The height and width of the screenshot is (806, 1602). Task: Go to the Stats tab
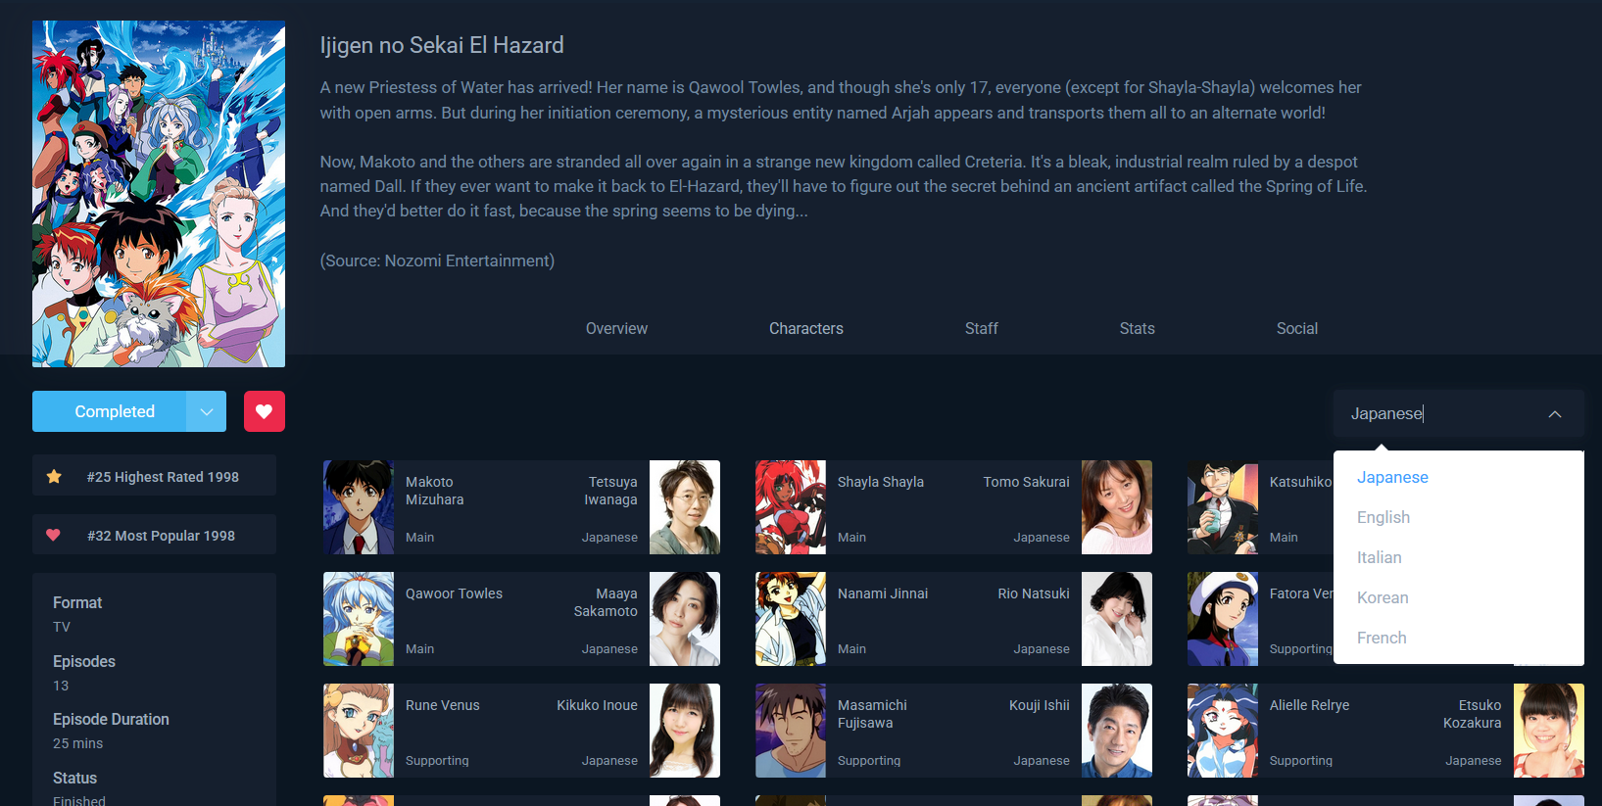[x=1137, y=328]
